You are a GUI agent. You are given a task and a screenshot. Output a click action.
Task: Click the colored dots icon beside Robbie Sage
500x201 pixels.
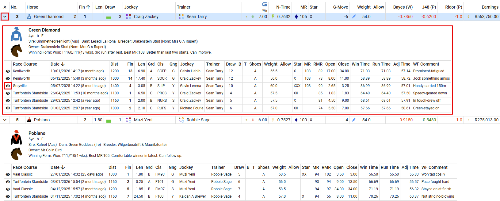coord(181,120)
